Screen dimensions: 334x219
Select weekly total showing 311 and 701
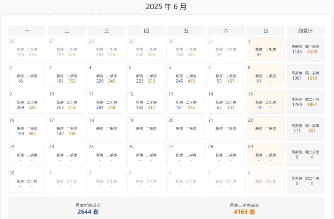(x=305, y=128)
